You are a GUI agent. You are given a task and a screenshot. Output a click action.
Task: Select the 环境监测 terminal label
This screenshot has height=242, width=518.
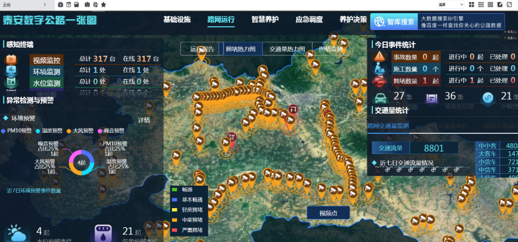[x=47, y=71]
